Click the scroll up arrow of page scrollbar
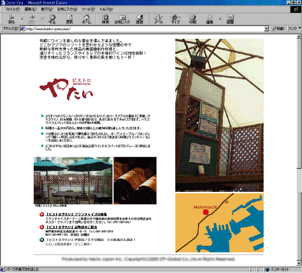The image size is (302, 273). point(299,37)
